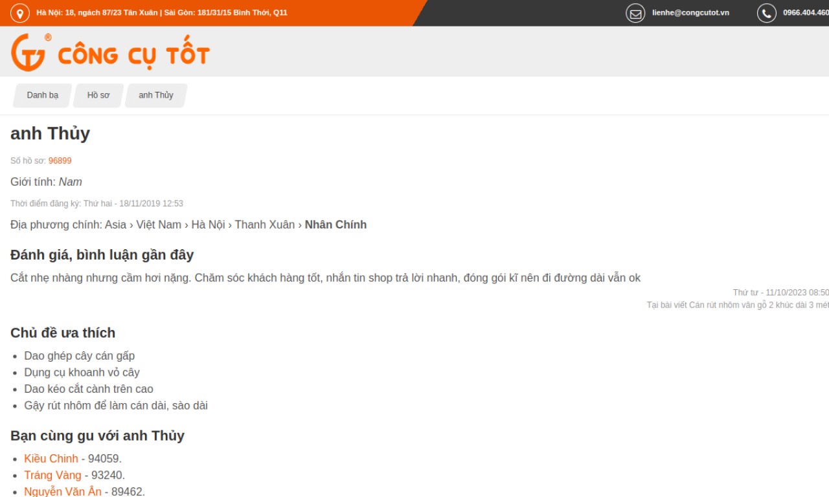Click topic Gậy rút nhôm để làm cán dài
Viewport: 829px width, 497px height.
(x=116, y=406)
